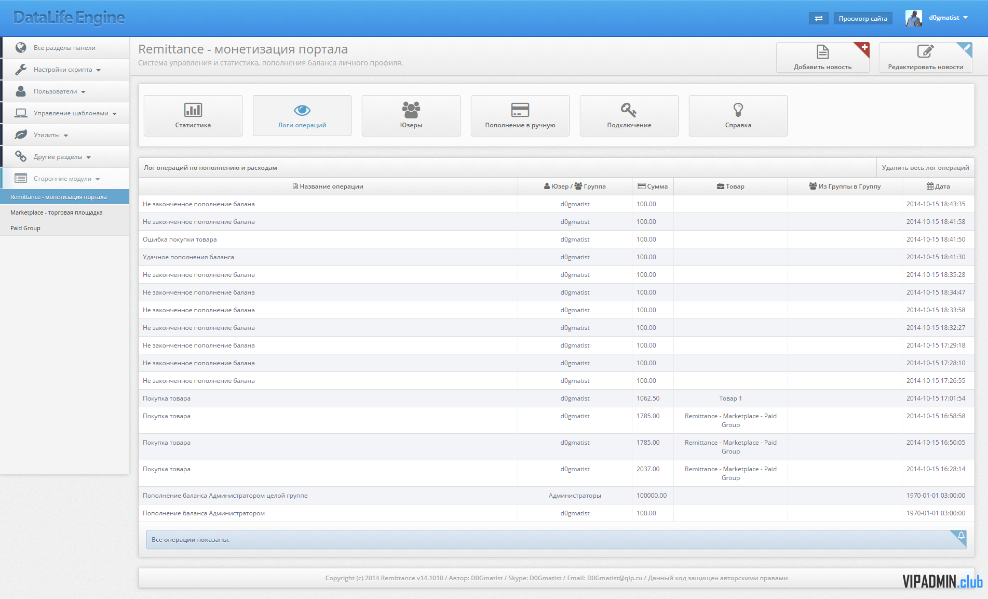Expand Другие разделы sidebar menu
Image resolution: width=988 pixels, height=599 pixels.
coord(65,157)
